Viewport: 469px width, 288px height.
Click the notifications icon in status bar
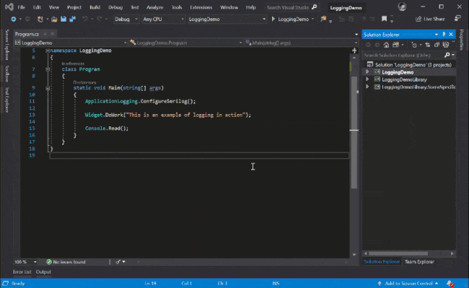450,283
